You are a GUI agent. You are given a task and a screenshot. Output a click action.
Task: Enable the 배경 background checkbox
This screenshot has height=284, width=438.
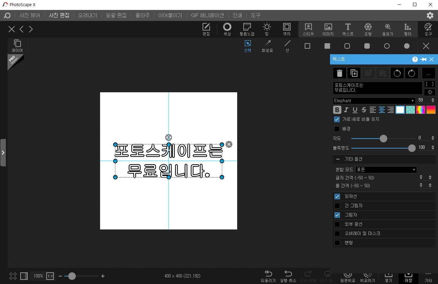(337, 129)
